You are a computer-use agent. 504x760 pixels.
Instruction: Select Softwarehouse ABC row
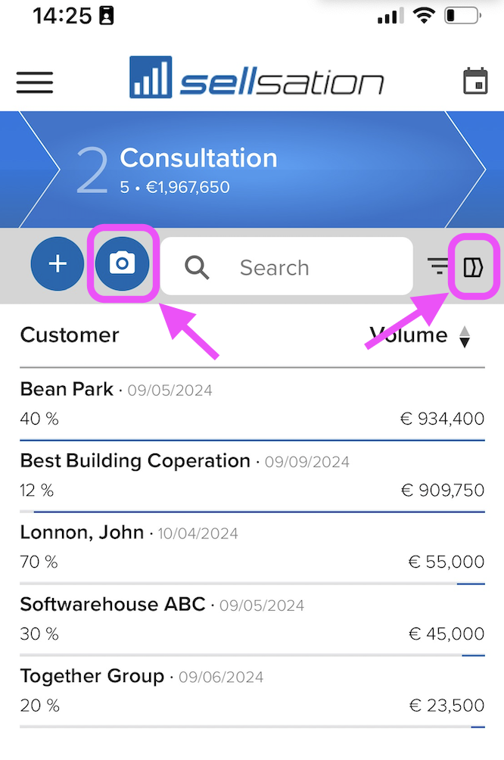[252, 619]
